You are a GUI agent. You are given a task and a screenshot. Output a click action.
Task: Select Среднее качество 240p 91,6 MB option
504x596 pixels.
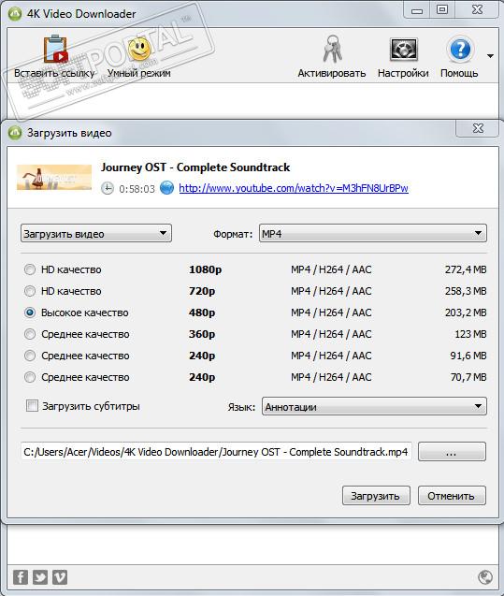pos(30,356)
